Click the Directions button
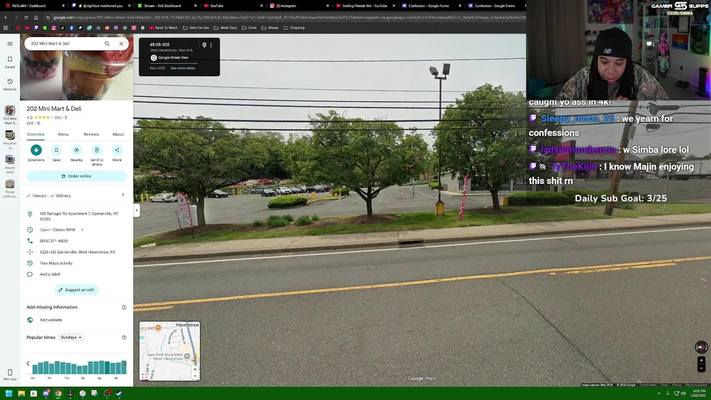Viewport: 711px width, 400px height. tap(36, 153)
